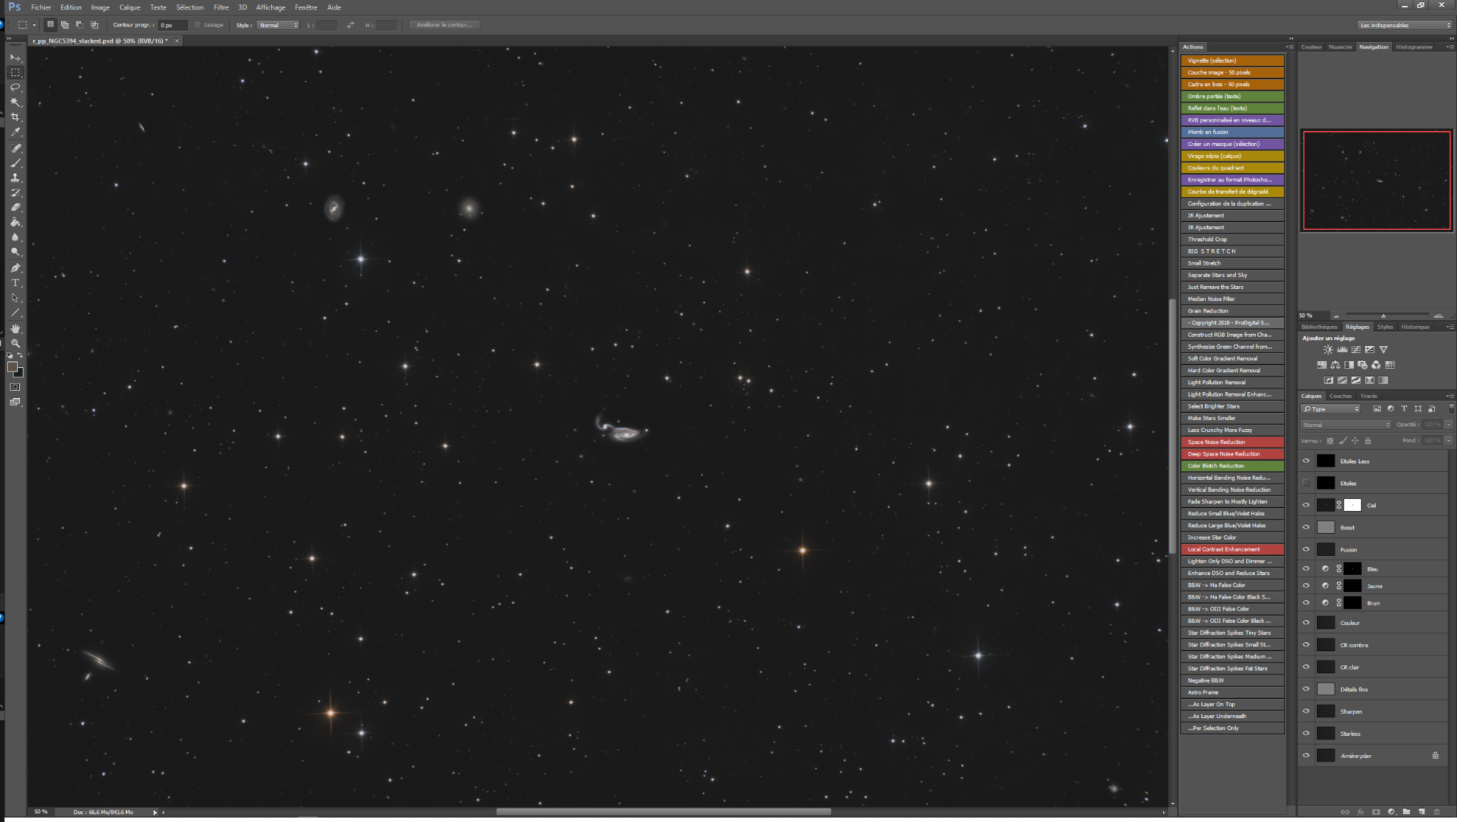Click the Local Contrast Enhancement action
The width and height of the screenshot is (1457, 822).
[1232, 549]
